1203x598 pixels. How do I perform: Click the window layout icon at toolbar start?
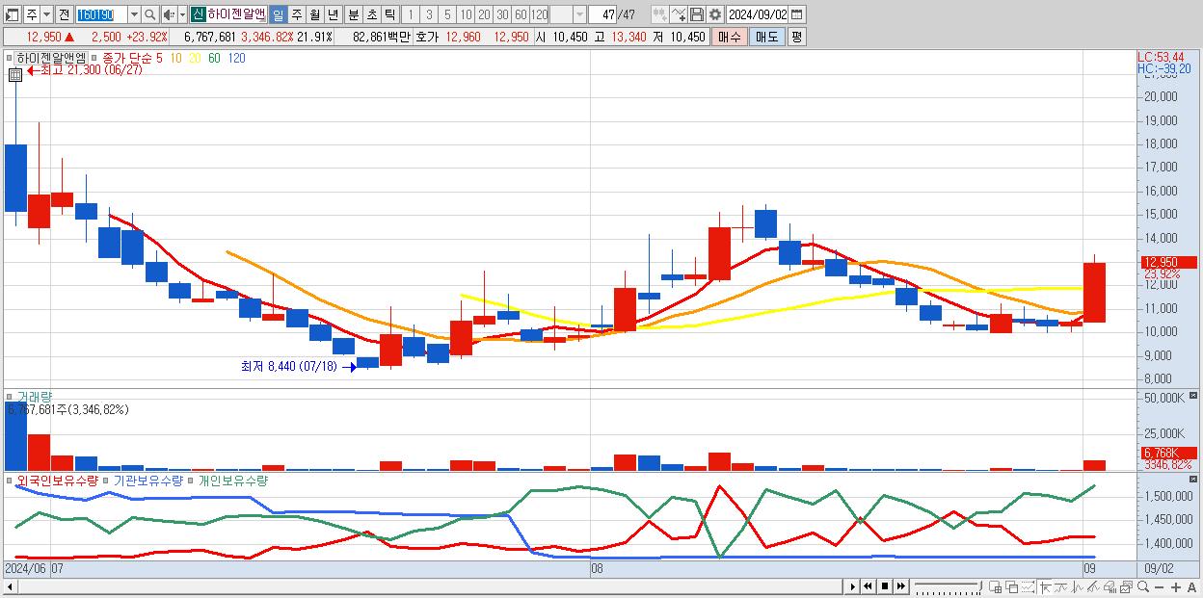13,14
